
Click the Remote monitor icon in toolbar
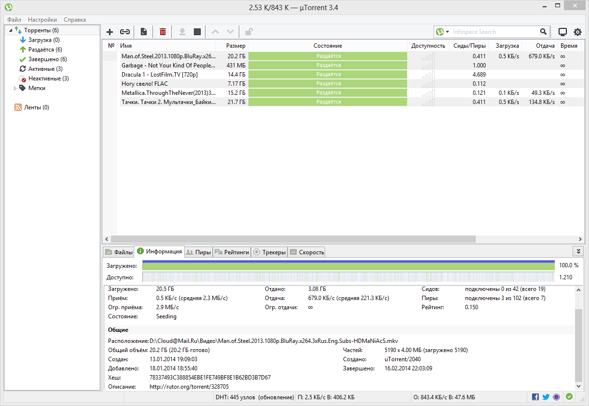(562, 32)
